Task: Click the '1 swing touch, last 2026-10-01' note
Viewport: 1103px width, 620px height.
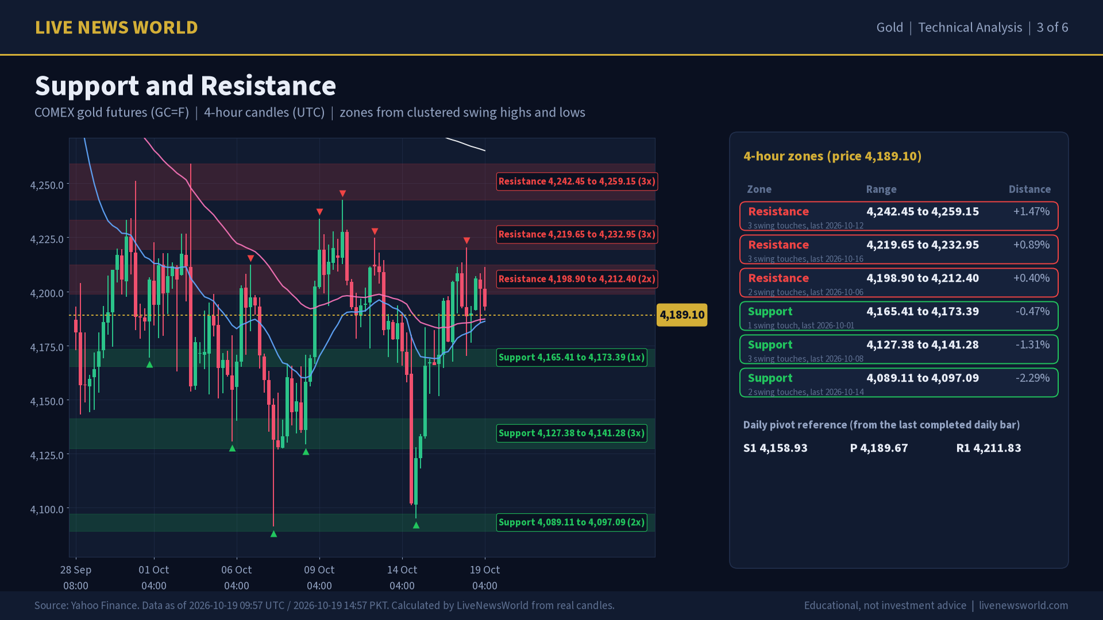Action: coord(801,325)
